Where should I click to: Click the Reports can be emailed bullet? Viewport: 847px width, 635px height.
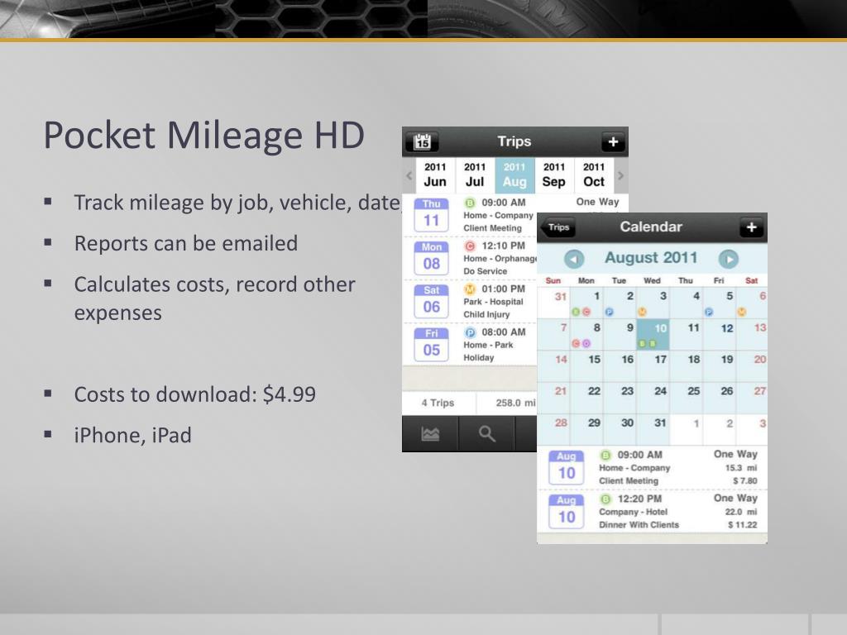coord(186,244)
